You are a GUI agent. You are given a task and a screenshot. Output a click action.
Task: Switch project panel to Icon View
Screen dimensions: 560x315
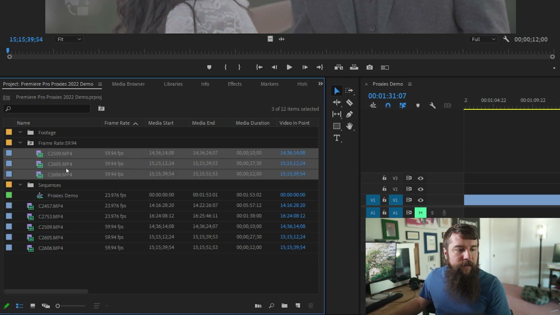33,306
